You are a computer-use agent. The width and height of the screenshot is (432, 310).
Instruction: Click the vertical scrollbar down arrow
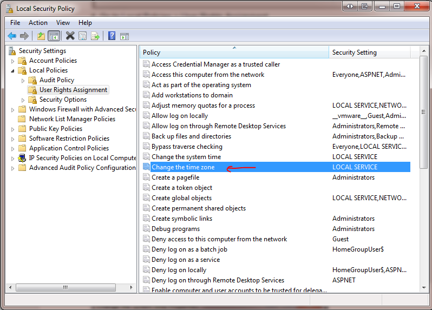click(x=423, y=288)
